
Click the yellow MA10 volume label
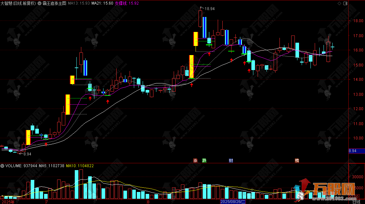80,166
